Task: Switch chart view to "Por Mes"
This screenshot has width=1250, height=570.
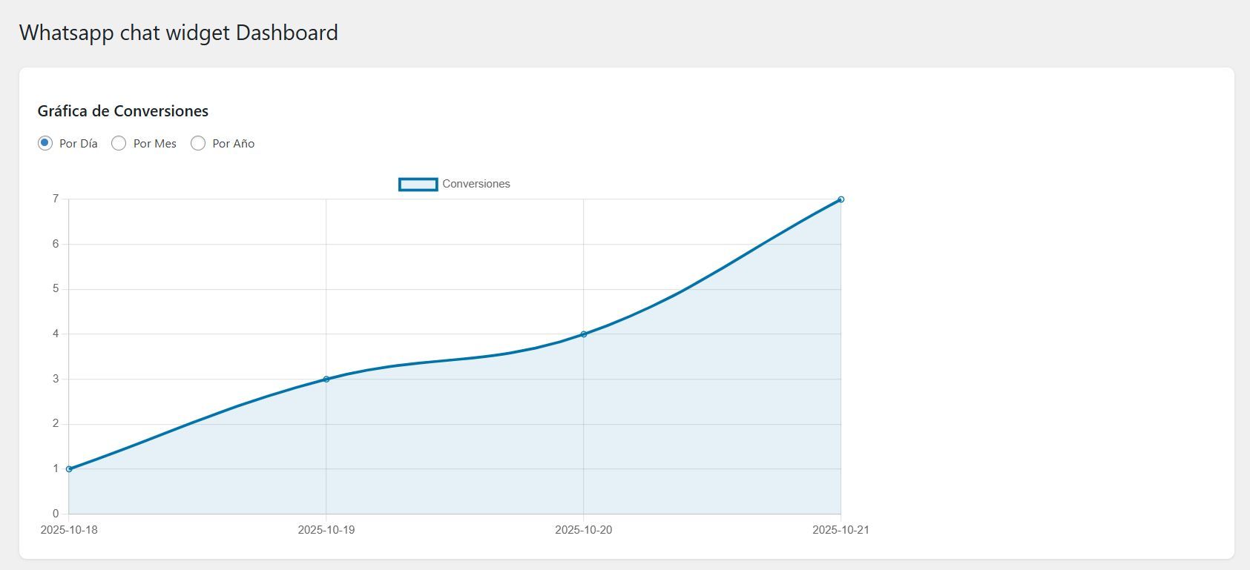Action: coord(119,143)
